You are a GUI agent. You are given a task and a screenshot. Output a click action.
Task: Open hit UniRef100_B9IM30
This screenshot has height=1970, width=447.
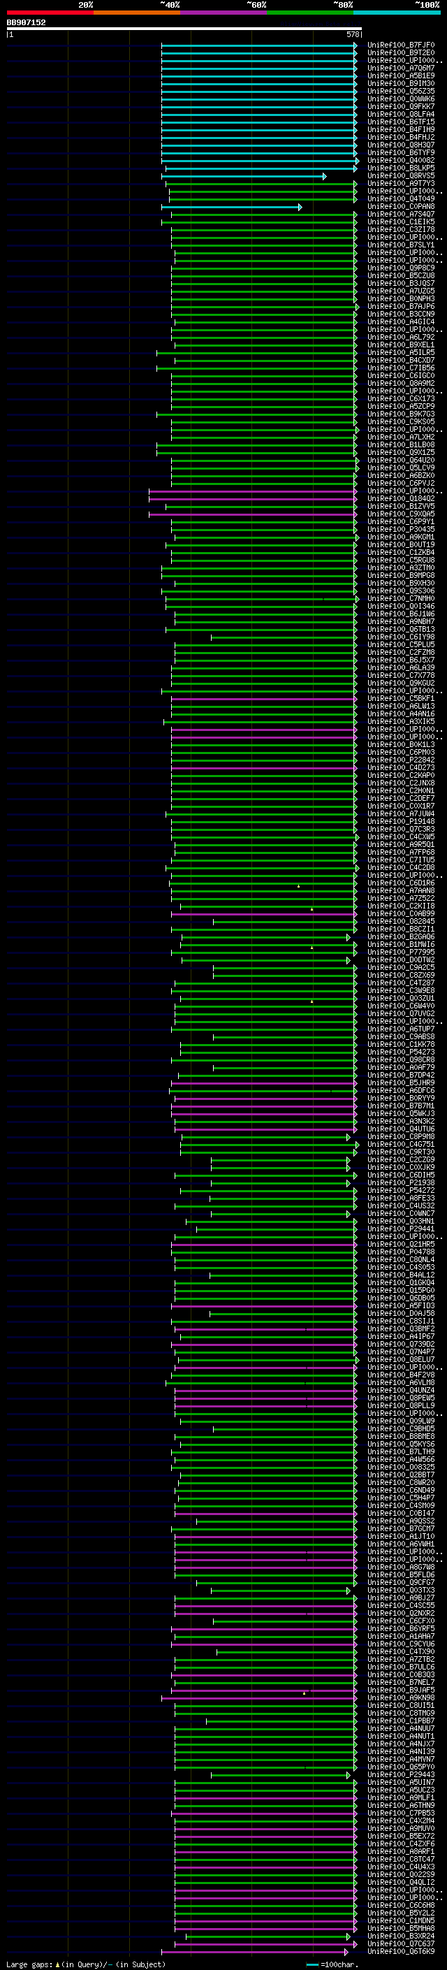(x=400, y=83)
